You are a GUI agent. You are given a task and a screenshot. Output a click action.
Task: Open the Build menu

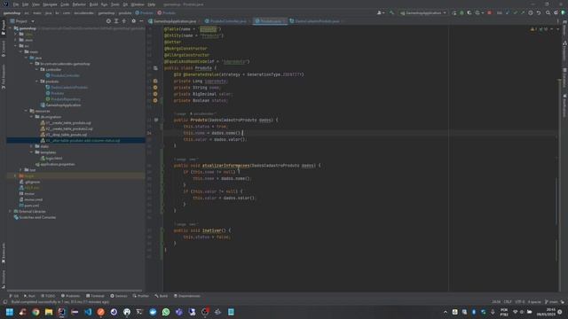pos(93,4)
